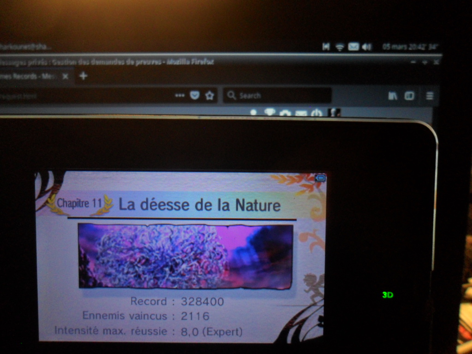Close the Games Records tab
Image resolution: width=472 pixels, height=354 pixels.
pyautogui.click(x=65, y=77)
